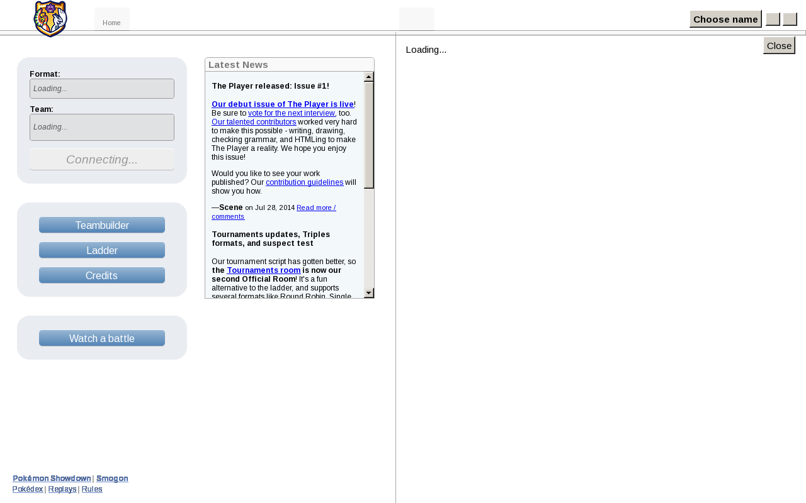Image resolution: width=806 pixels, height=503 pixels.
Task: Open the Teambuilder
Action: click(x=102, y=225)
